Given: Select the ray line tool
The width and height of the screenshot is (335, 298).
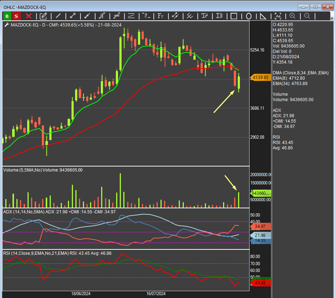Looking at the screenshot, I should 87,16.
